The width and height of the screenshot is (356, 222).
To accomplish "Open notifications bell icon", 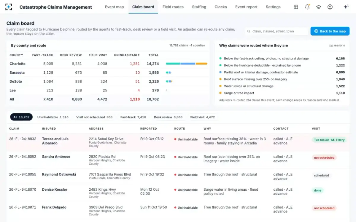I will pos(307,7).
